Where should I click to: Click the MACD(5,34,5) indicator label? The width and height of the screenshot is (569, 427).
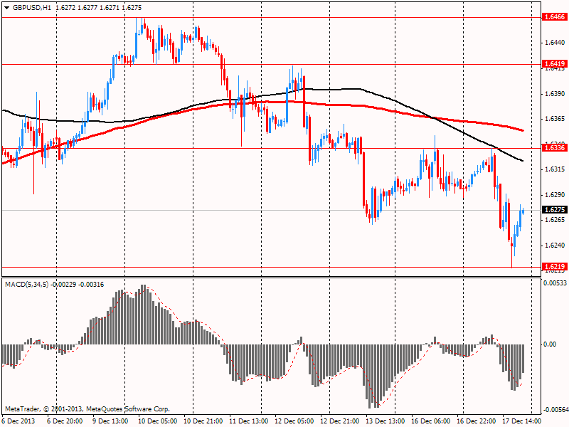[x=26, y=285]
